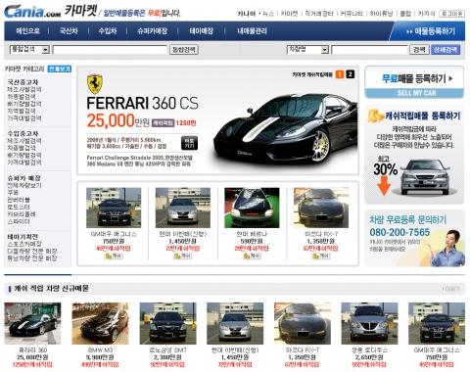Click cash badge under GM대우 매그너스 750만원
The width and height of the screenshot is (470, 372).
(x=114, y=256)
